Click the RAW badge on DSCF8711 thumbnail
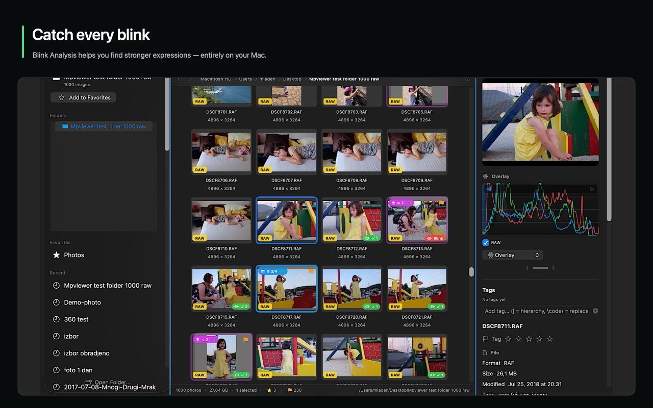This screenshot has height=408, width=653. tap(265, 238)
